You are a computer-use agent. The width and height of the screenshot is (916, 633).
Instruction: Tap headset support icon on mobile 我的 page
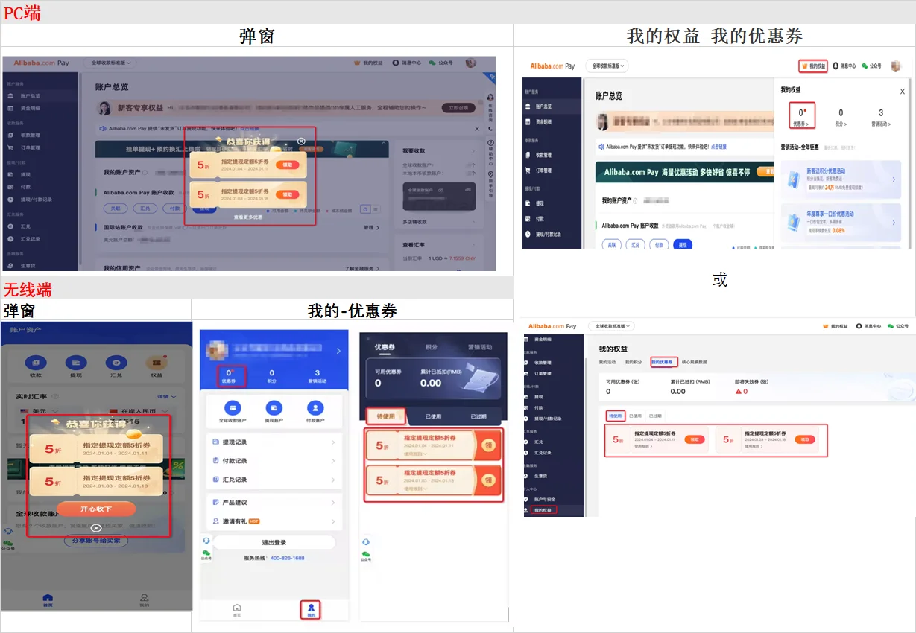coord(206,541)
